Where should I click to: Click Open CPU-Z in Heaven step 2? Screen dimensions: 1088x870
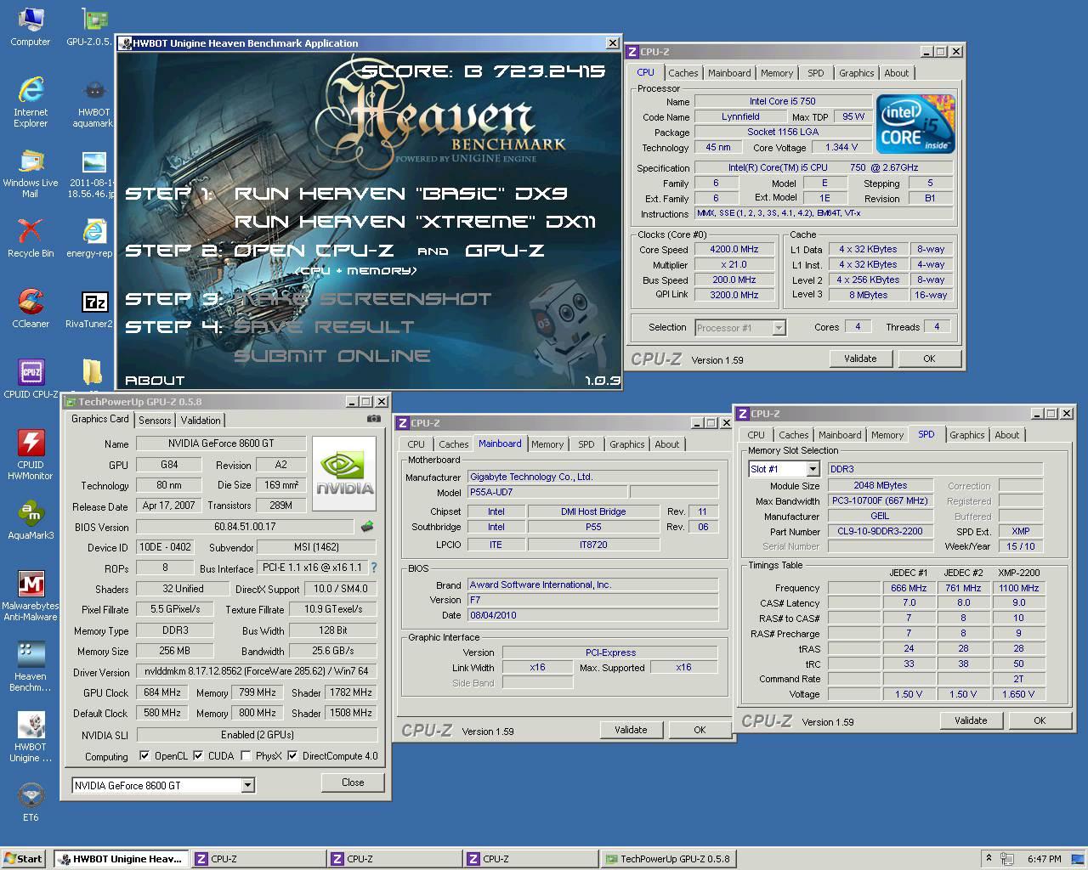(x=314, y=251)
